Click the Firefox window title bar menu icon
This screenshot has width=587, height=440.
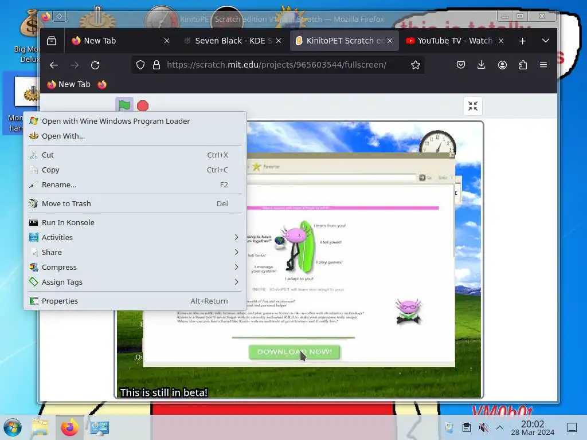click(46, 17)
